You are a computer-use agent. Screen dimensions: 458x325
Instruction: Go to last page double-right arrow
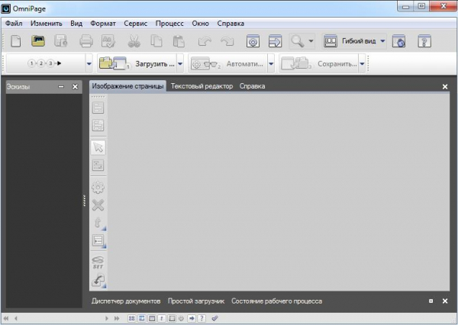[x=117, y=318]
